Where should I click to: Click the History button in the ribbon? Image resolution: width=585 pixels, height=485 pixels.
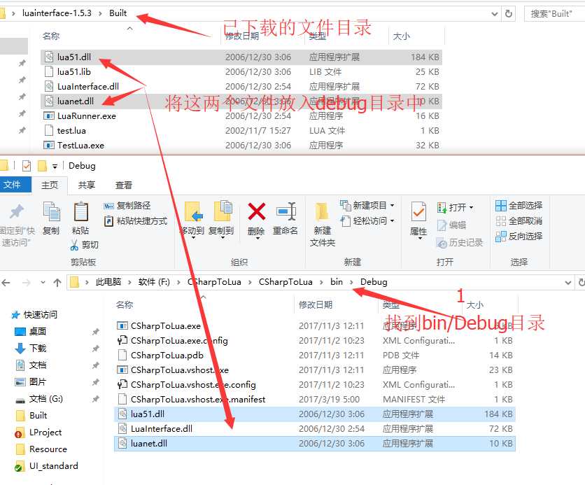click(x=460, y=242)
